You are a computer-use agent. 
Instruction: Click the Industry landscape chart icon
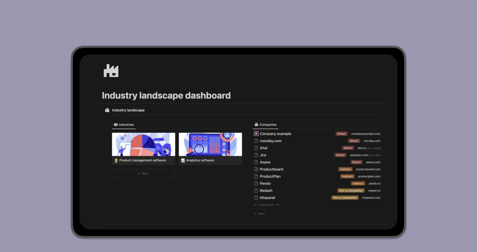tap(107, 110)
